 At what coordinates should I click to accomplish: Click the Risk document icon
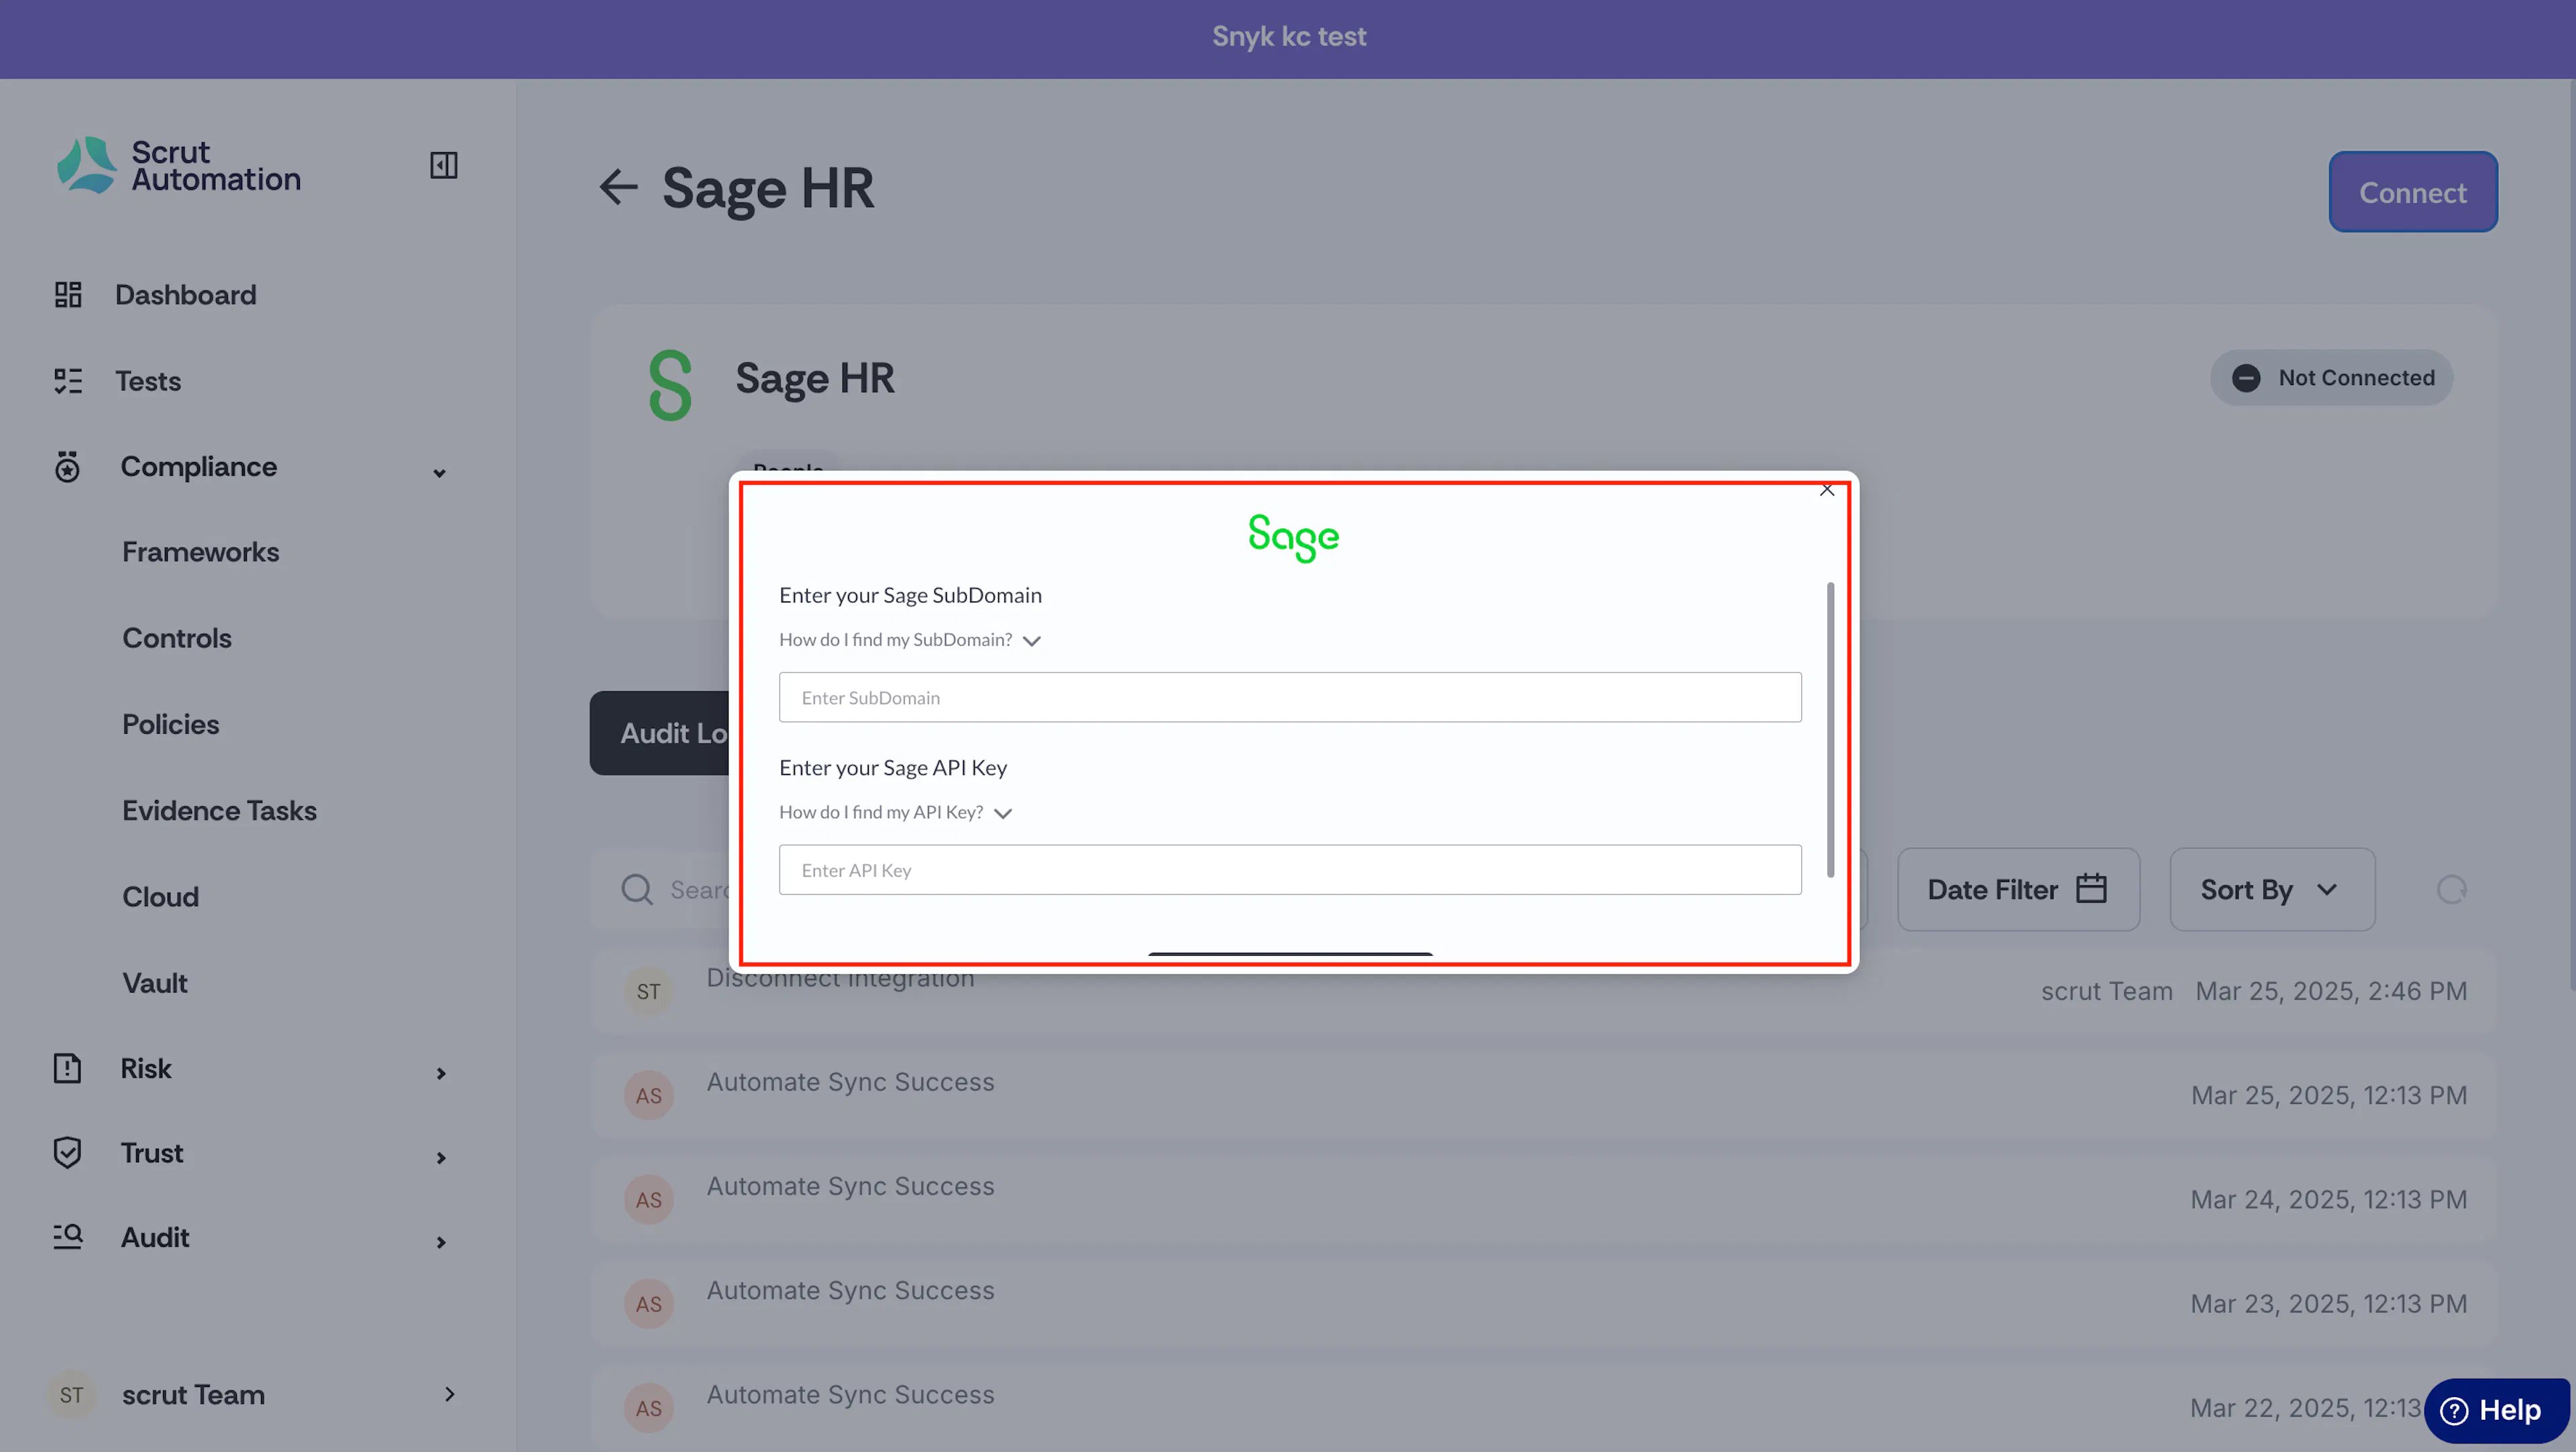pyautogui.click(x=67, y=1068)
